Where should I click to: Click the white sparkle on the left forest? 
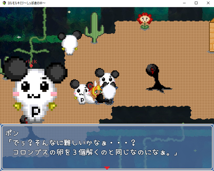tap(19, 37)
